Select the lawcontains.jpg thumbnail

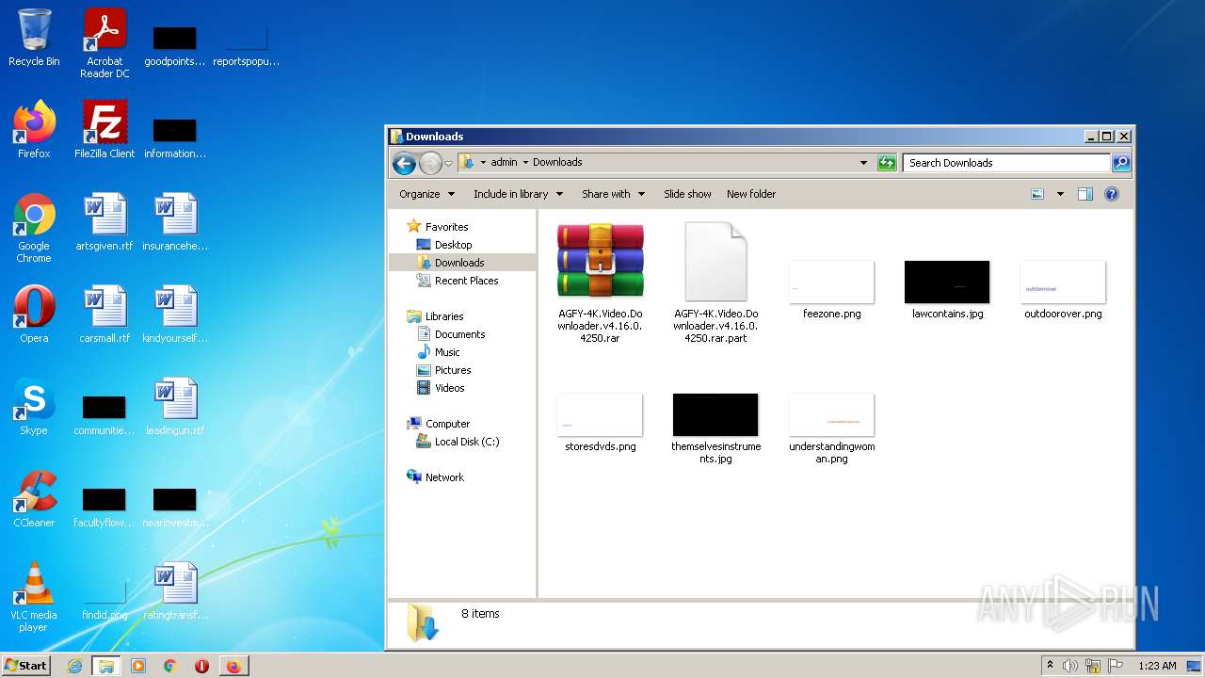click(947, 290)
